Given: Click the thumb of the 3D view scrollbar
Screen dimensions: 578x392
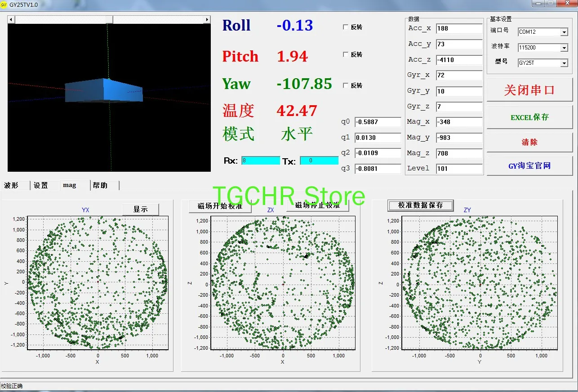Looking at the screenshot, I should point(109,20).
